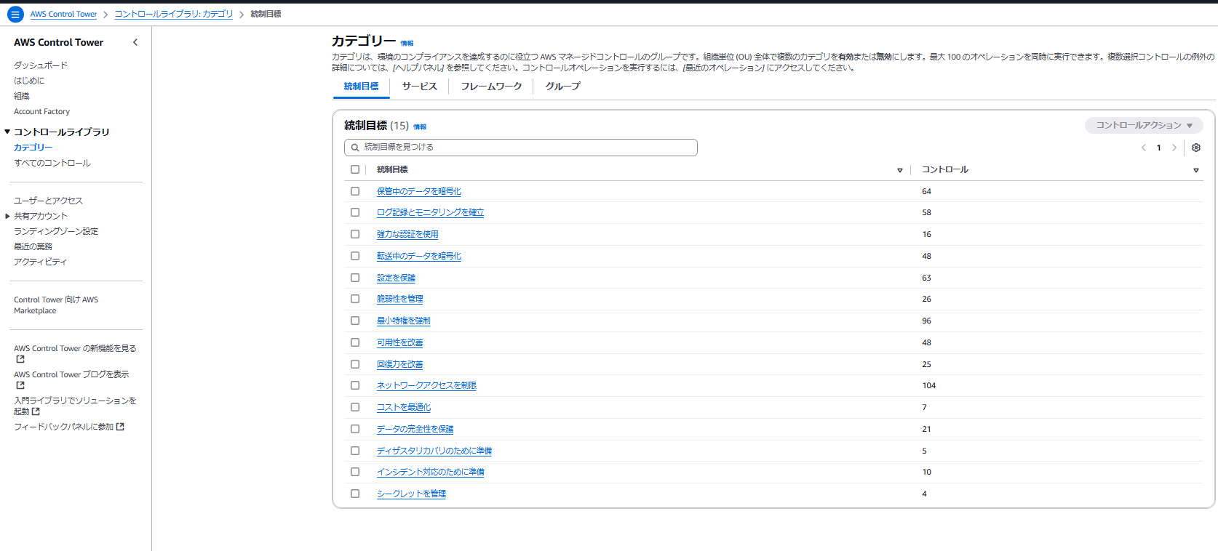Go to next page arrow

click(x=1174, y=148)
